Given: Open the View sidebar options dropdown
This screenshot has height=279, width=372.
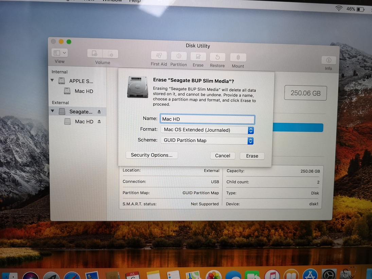Looking at the screenshot, I should click(59, 53).
